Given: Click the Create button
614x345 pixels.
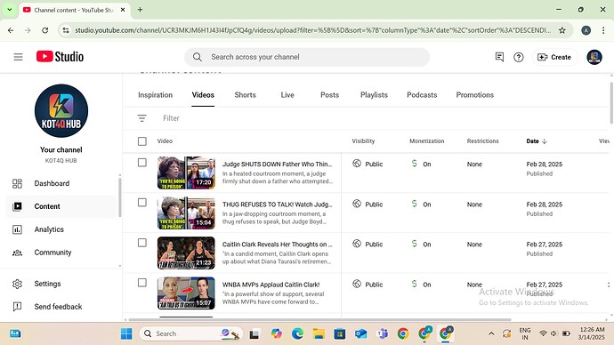Looking at the screenshot, I should (554, 57).
